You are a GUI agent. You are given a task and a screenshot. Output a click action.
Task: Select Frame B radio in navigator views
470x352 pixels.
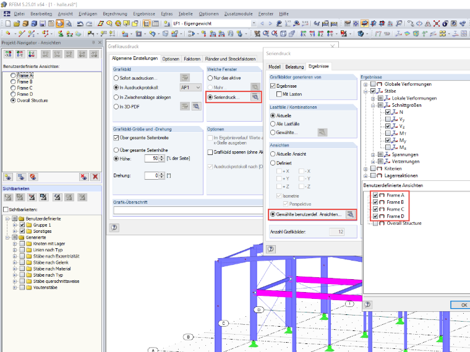coord(13,82)
